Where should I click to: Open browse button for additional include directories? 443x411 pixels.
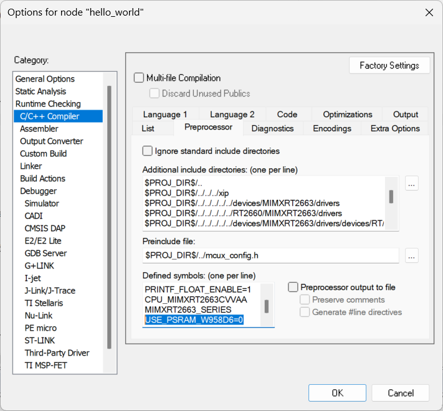411,184
